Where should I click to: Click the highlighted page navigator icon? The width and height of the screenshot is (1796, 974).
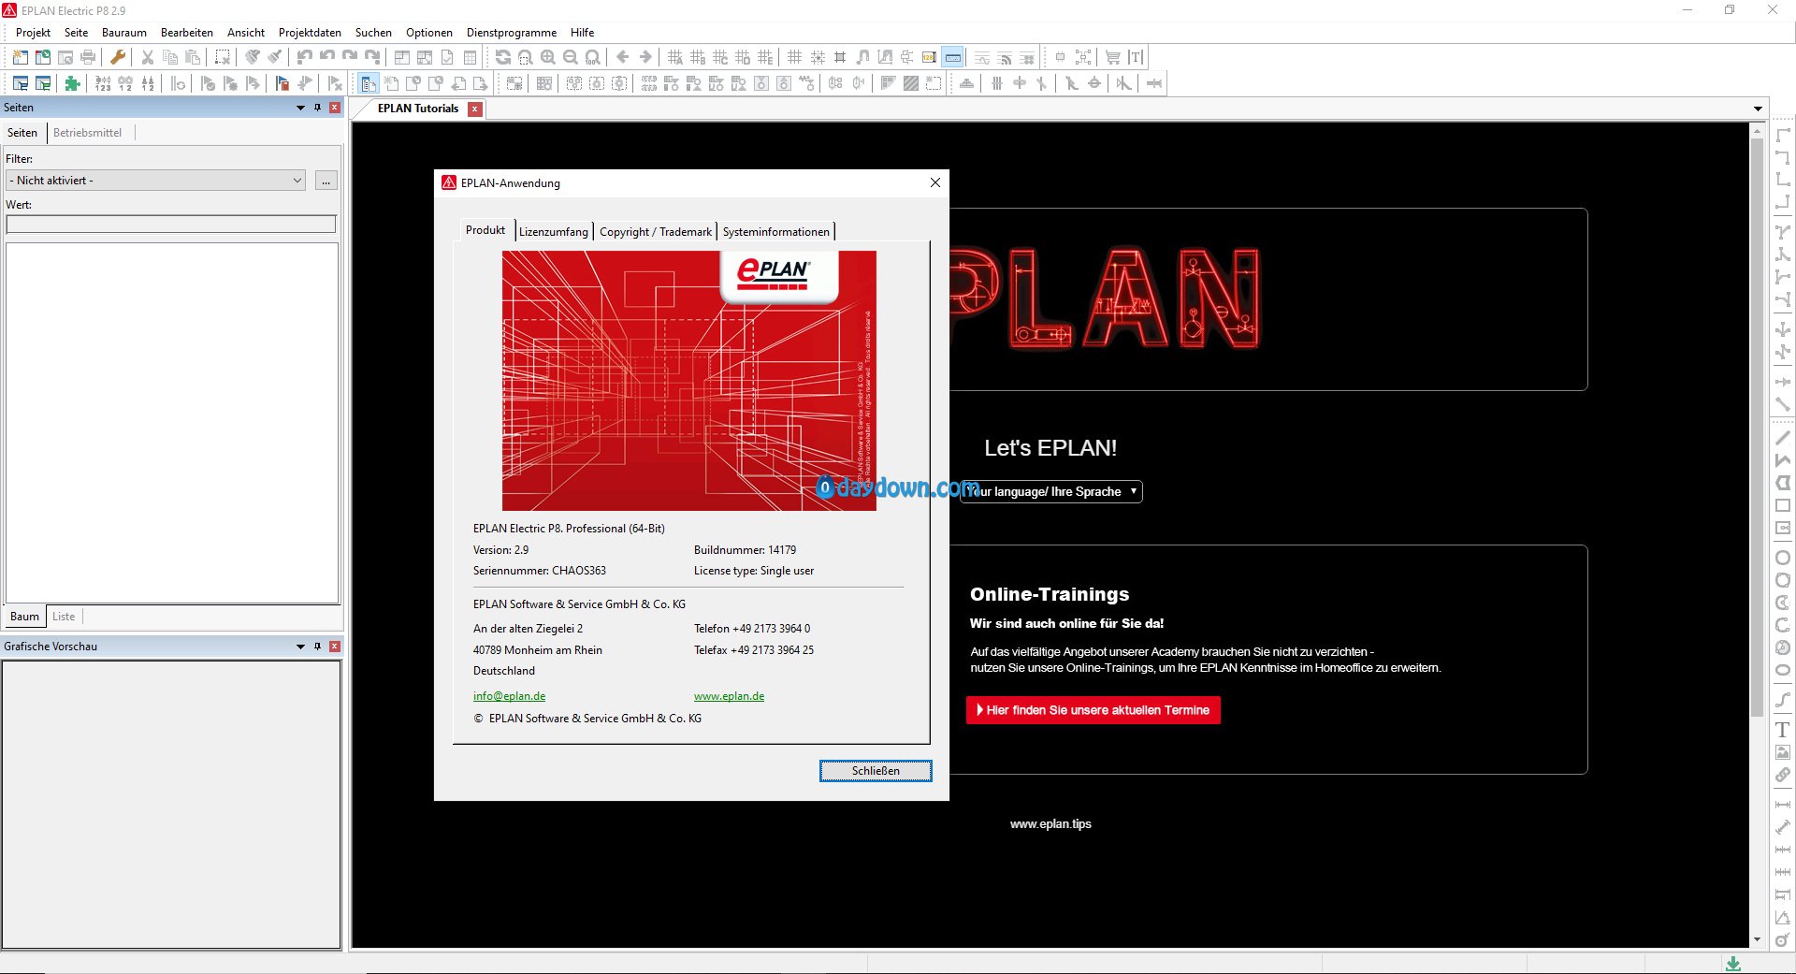[369, 83]
